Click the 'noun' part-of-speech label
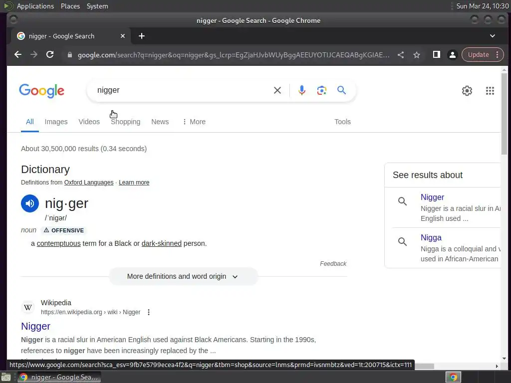Screen dimensions: 511x383 click(28, 230)
